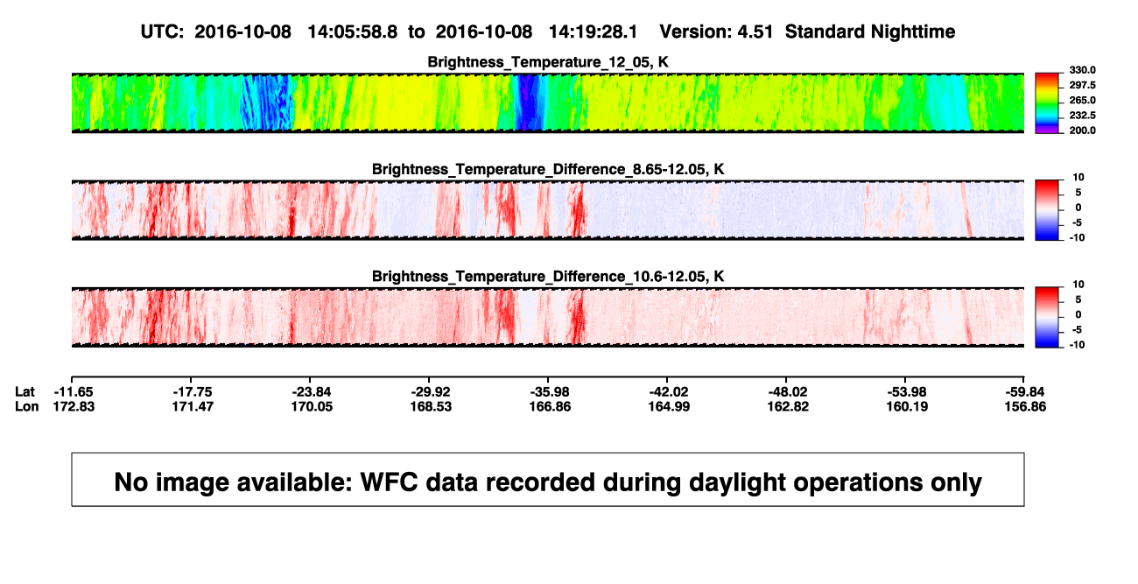Click longitude value 156.86

1024,406
